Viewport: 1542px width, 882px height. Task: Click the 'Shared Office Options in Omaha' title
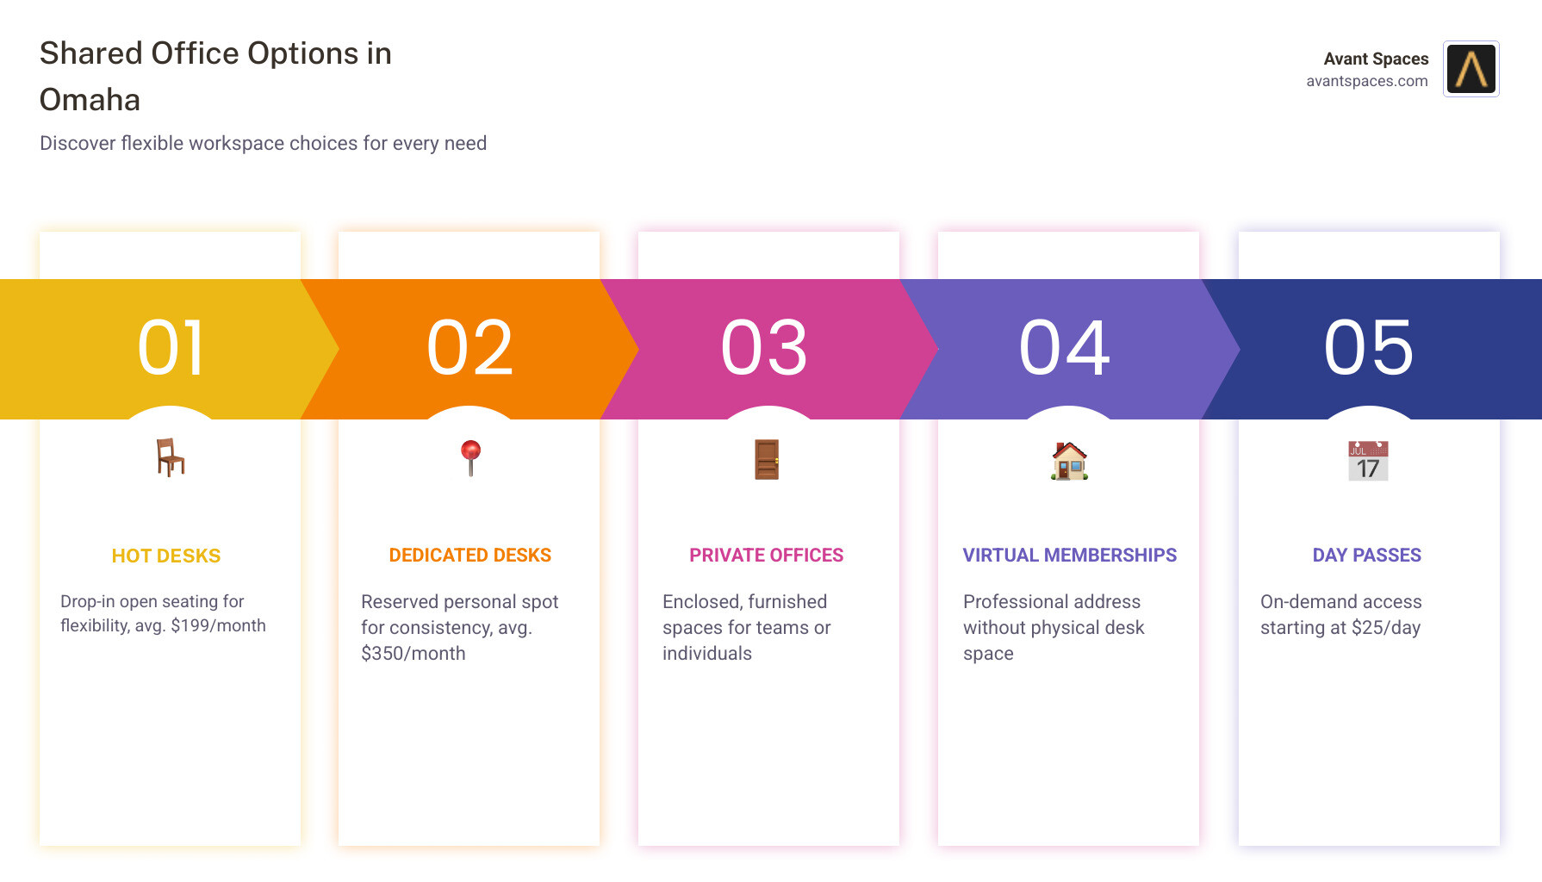point(215,77)
